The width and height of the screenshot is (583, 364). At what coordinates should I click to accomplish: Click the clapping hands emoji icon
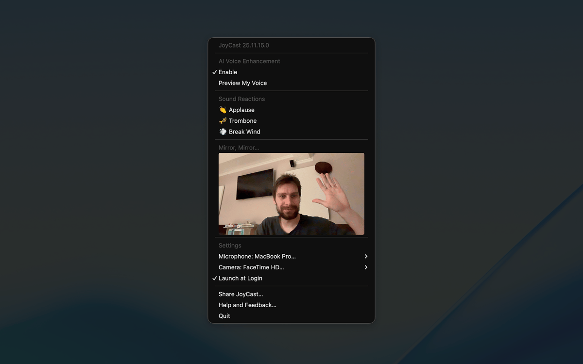pos(223,110)
